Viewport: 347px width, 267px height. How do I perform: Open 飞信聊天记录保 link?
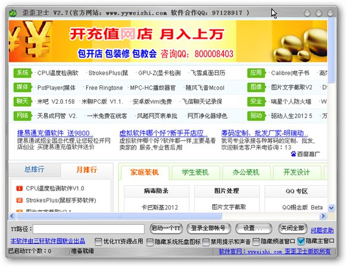tap(202, 101)
